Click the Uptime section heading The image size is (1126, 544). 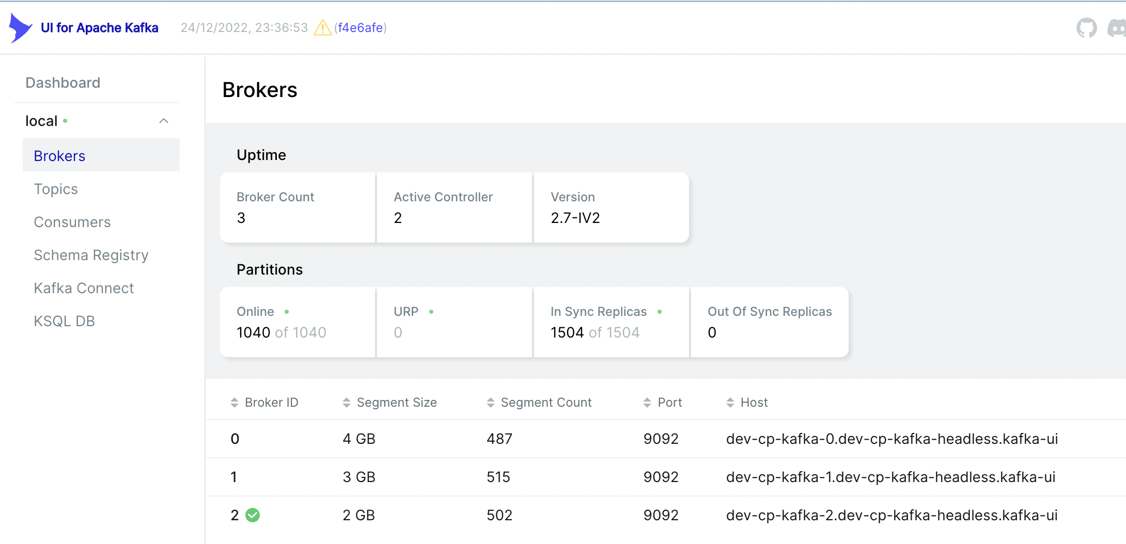(x=261, y=155)
